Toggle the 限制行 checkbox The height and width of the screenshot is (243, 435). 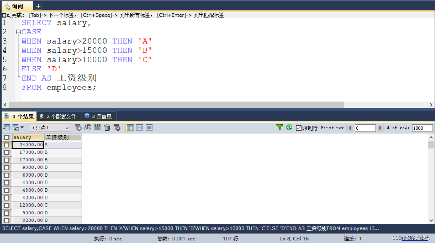[299, 128]
